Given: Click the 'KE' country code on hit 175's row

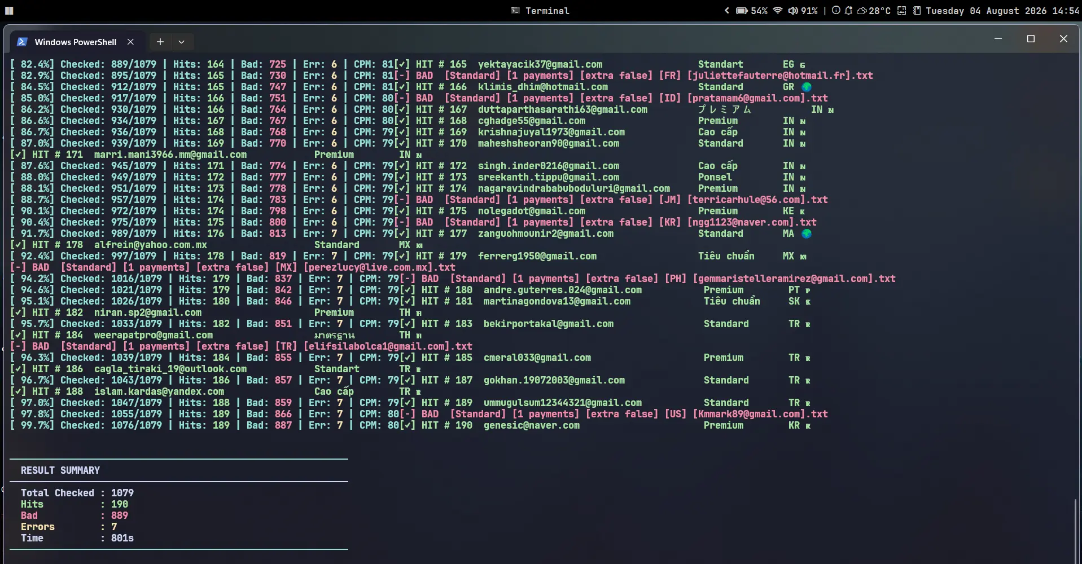Looking at the screenshot, I should [x=788, y=211].
